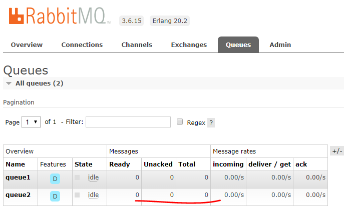
Task: Sort by the incoming rate column header
Action: coord(228,164)
